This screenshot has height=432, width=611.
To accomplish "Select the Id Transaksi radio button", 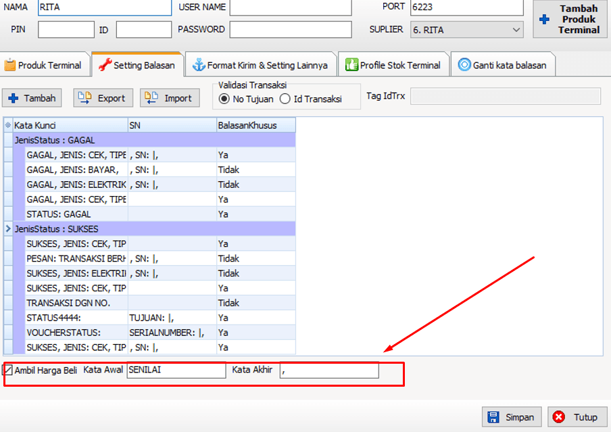I will pos(285,99).
